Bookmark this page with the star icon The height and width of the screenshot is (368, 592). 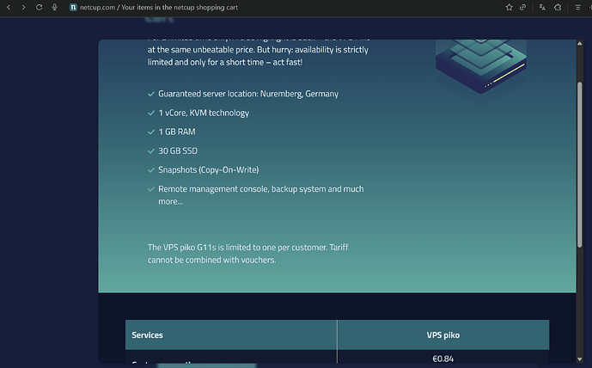(x=509, y=7)
